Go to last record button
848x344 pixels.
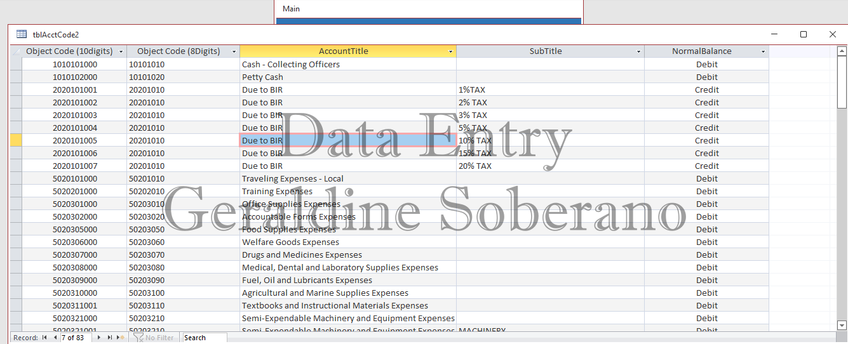click(x=110, y=338)
